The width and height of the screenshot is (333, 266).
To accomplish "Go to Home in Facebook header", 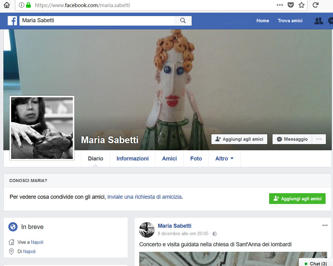I will (263, 21).
